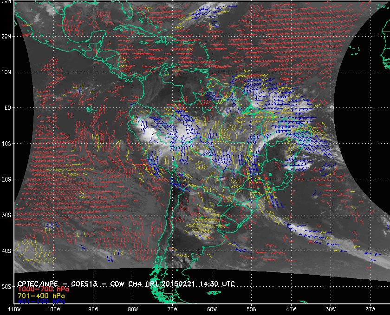Viewport: 390px width, 315px height.
Task: Click the CPTEC/INPE source text
Action: [38, 284]
